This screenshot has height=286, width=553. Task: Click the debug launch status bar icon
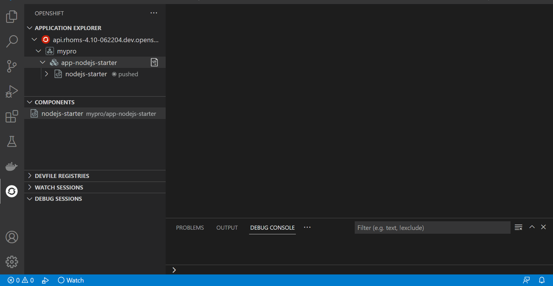[45, 280]
